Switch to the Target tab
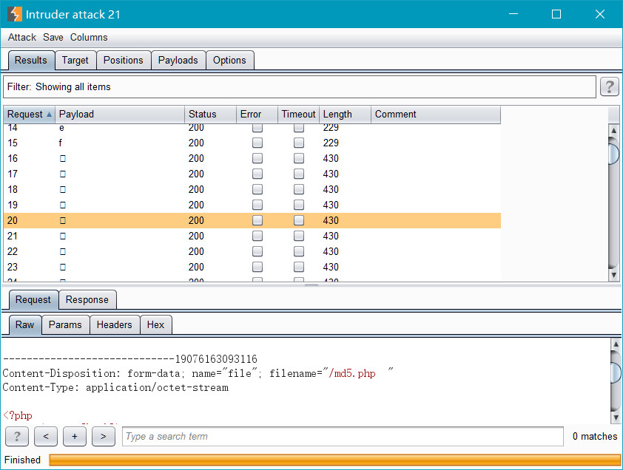 pyautogui.click(x=75, y=61)
